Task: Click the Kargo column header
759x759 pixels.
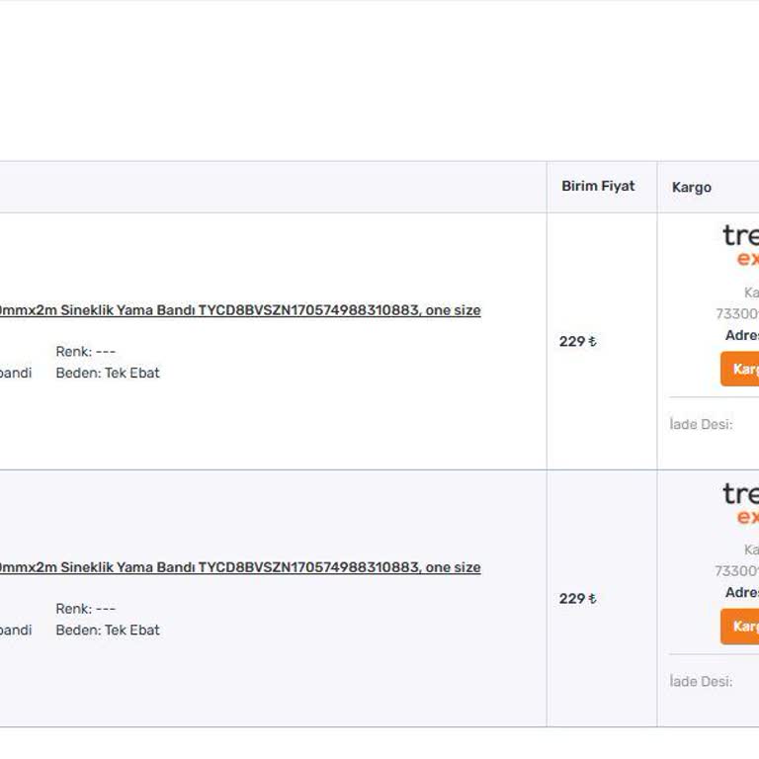Action: click(x=692, y=187)
